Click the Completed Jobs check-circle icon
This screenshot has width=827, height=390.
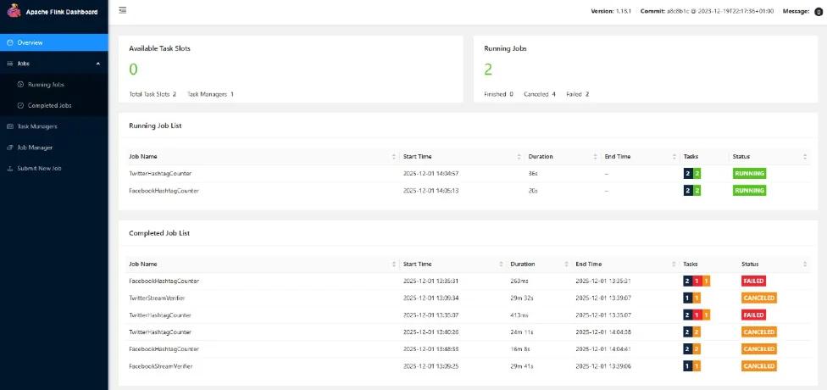point(20,105)
